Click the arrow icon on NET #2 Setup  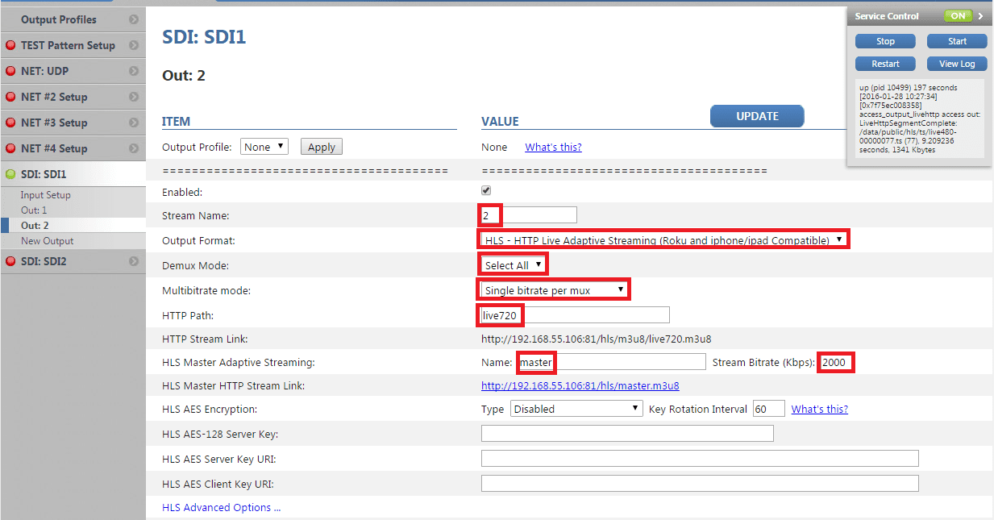[x=134, y=97]
